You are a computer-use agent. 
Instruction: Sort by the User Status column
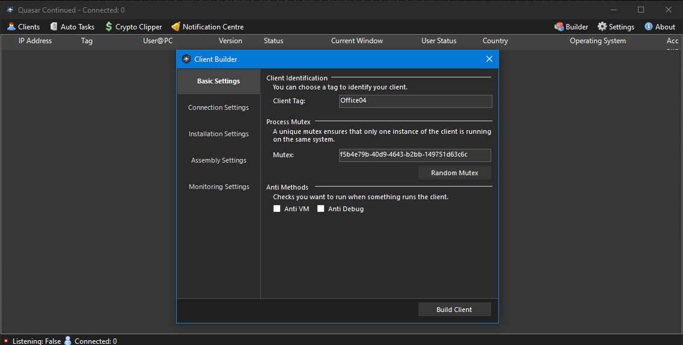(439, 41)
